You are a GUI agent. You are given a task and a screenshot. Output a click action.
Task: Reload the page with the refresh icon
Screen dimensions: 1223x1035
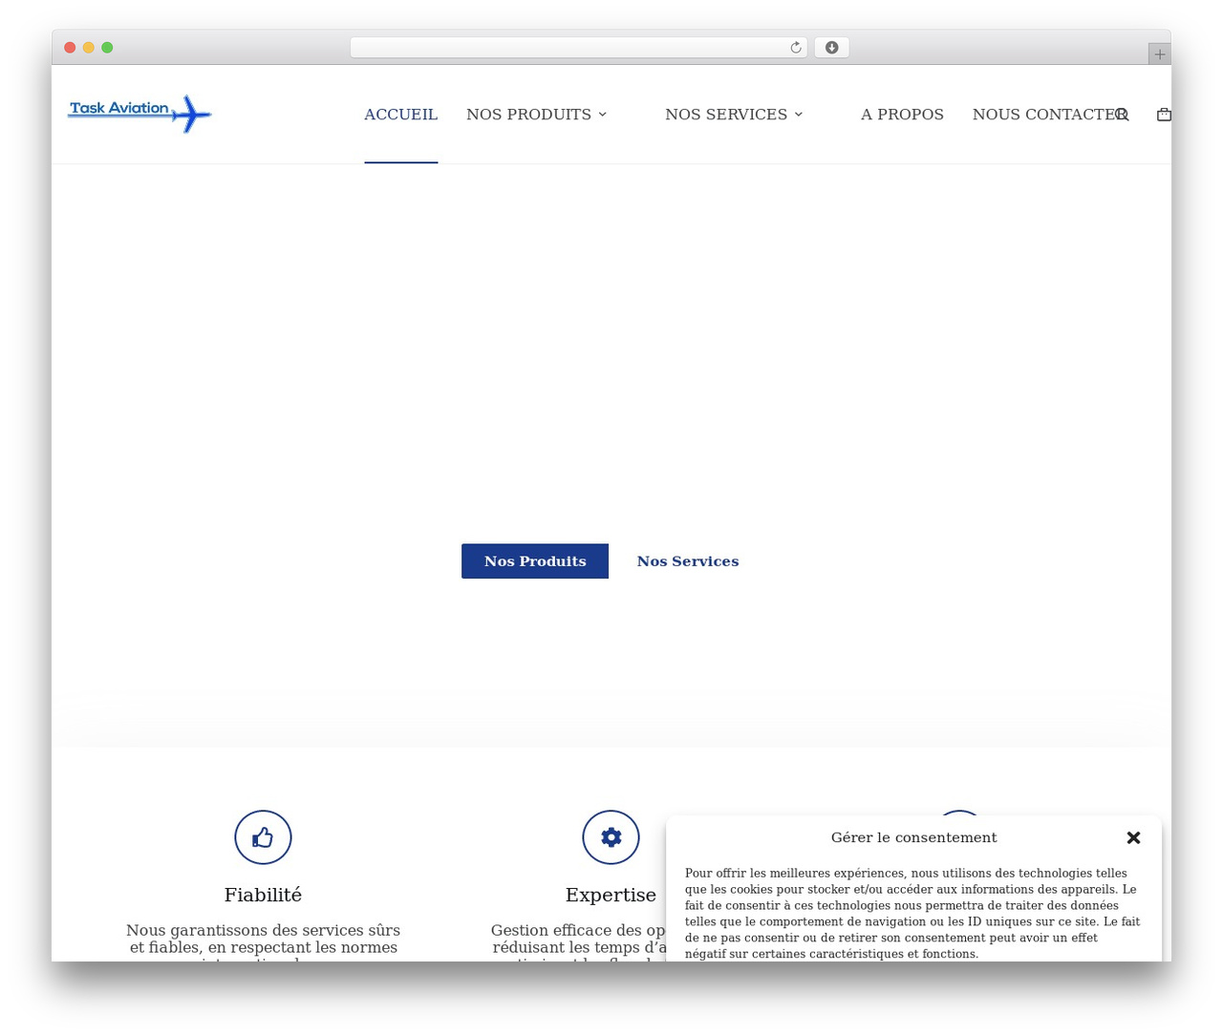(795, 48)
